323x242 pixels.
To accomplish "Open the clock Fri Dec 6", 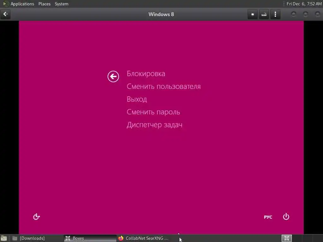I will (x=304, y=4).
